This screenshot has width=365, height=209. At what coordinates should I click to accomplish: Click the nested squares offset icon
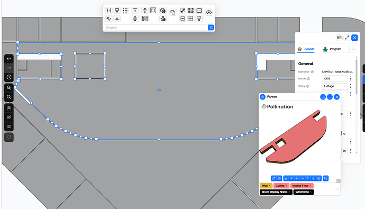(x=153, y=10)
